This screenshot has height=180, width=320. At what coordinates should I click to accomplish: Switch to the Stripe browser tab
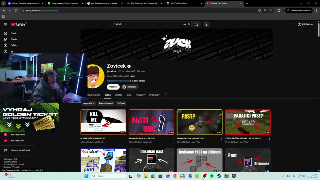click(25, 3)
